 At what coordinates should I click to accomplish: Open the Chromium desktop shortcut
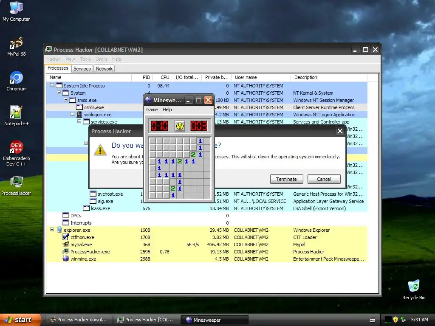pos(17,81)
